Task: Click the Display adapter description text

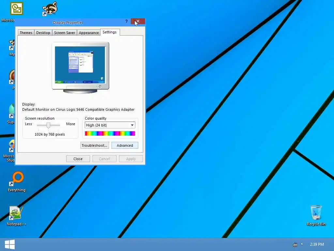Action: pos(78,109)
